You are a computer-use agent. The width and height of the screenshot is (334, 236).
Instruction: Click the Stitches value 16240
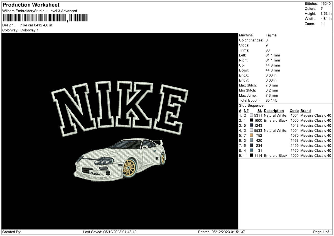[326, 4]
